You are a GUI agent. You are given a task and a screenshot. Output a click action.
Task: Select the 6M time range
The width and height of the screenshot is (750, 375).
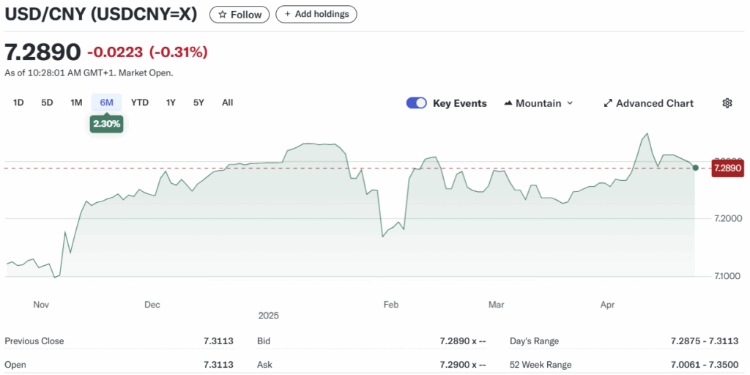(x=106, y=103)
